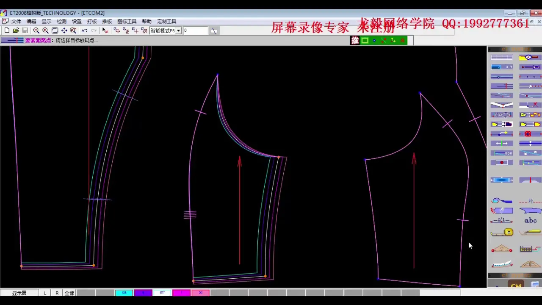The height and width of the screenshot is (305, 542).
Task: Undo the last action
Action: [85, 30]
